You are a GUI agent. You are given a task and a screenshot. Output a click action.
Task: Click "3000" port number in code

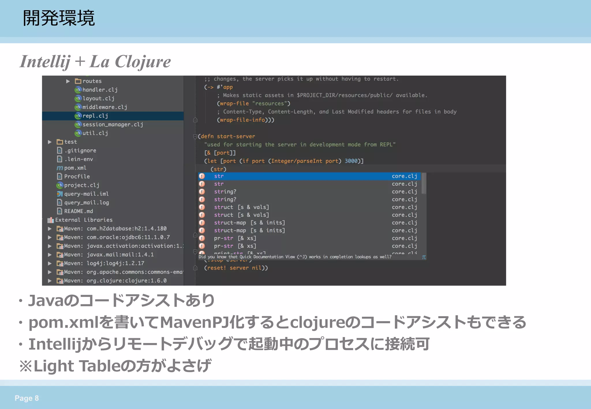point(351,161)
